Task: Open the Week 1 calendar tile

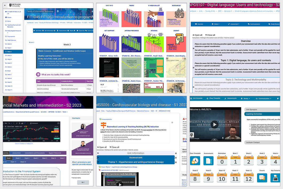Action: (x=235, y=160)
